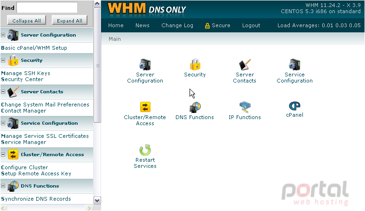Go to Home in the top navigation
The image size is (365, 211).
[116, 25]
